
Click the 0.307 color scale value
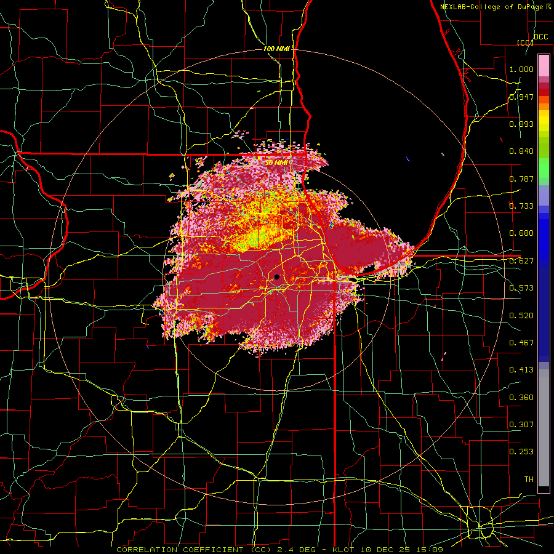521,425
